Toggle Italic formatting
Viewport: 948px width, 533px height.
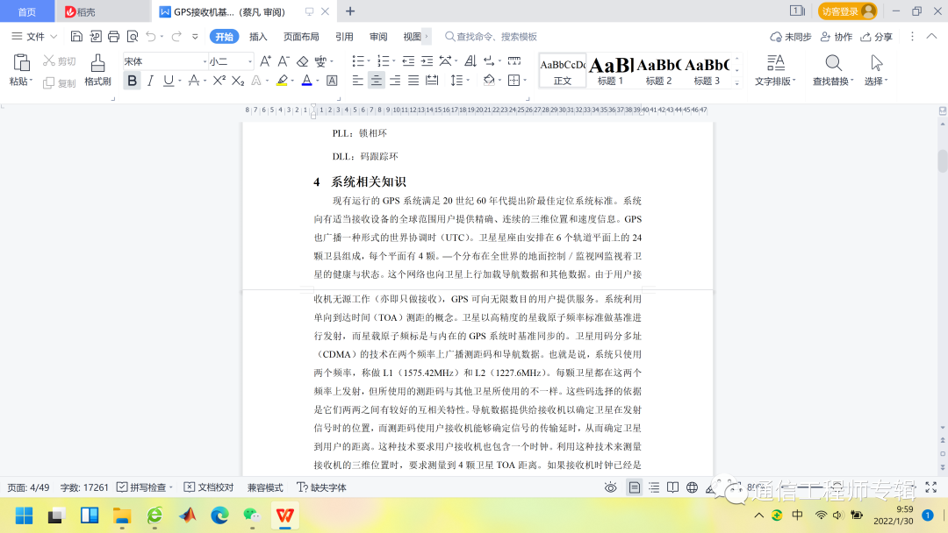click(150, 81)
